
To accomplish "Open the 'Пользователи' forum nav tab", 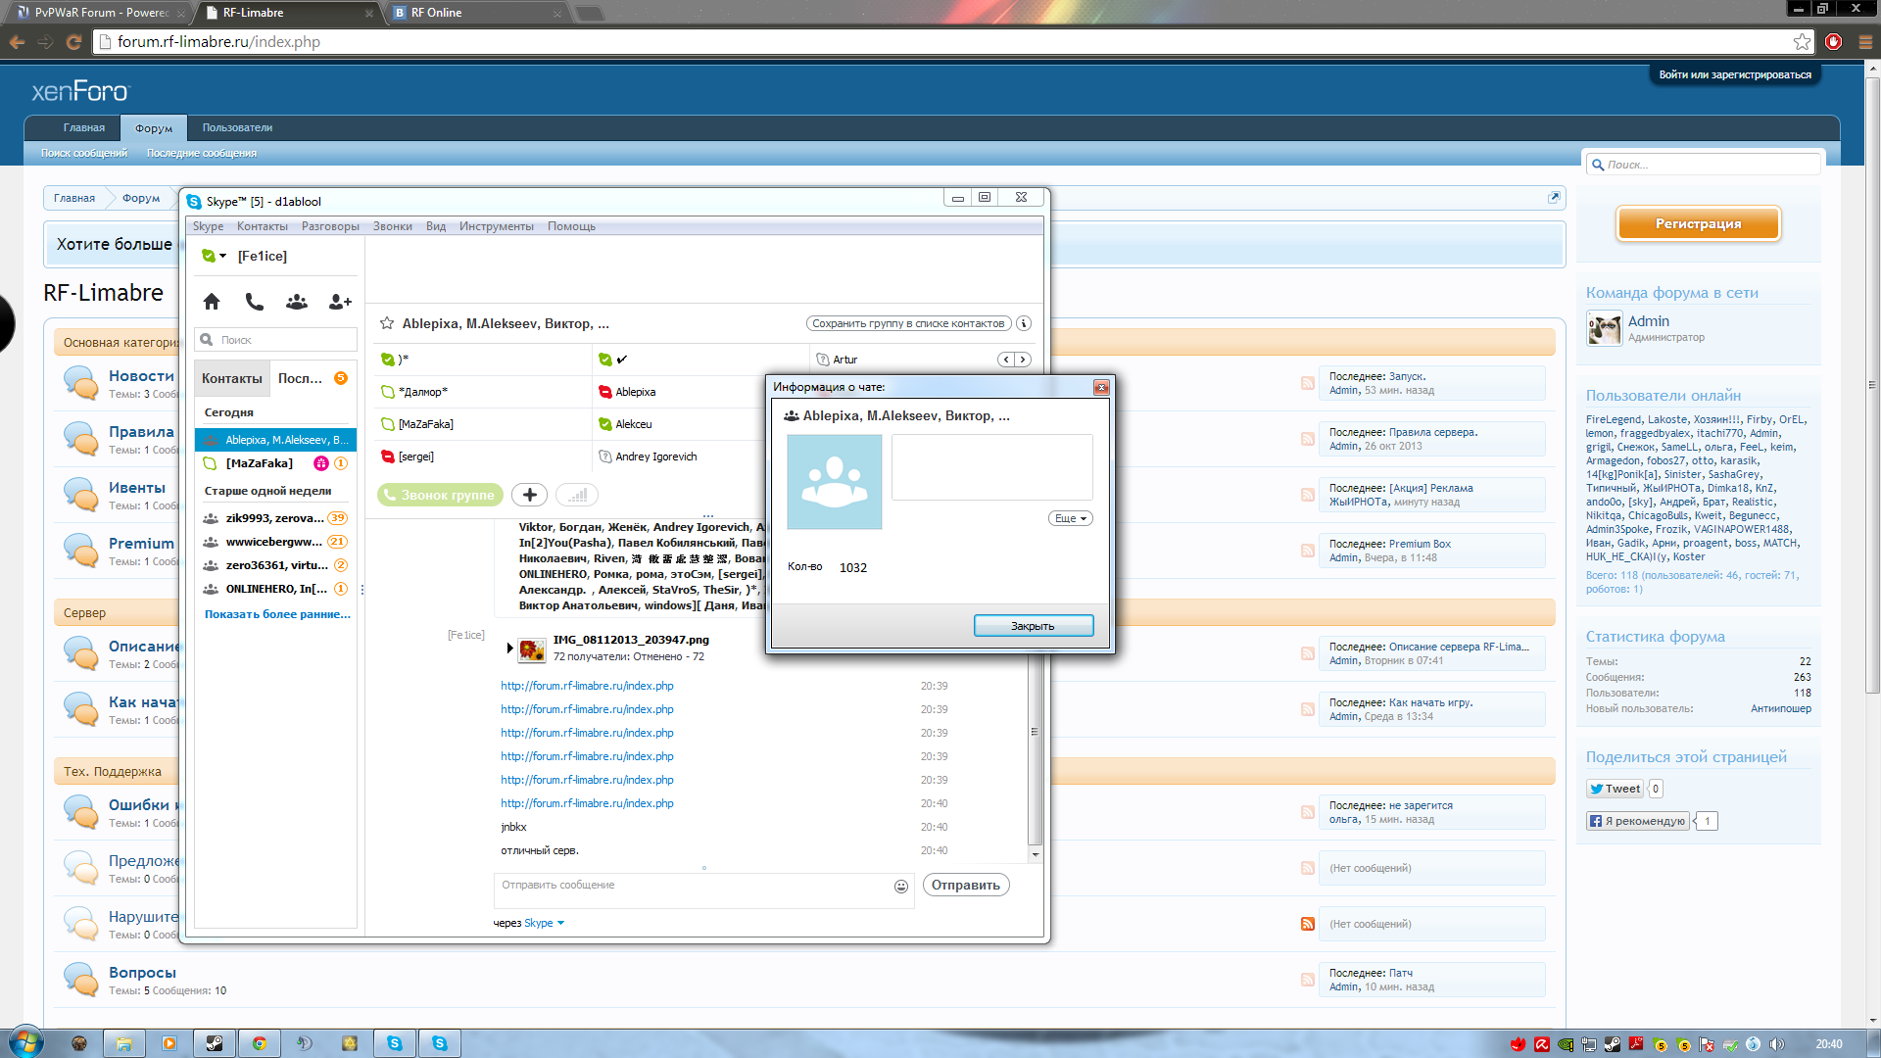I will click(x=237, y=127).
